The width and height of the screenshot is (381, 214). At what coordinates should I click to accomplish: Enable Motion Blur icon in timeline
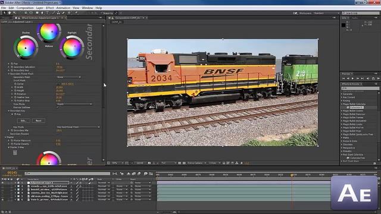click(139, 174)
